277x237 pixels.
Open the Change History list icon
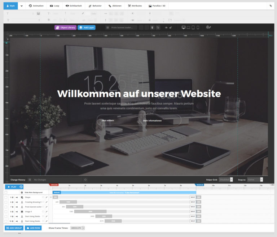pos(30,180)
